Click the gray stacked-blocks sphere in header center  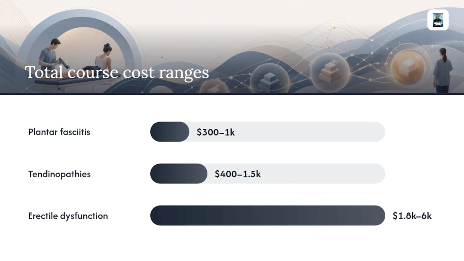pyautogui.click(x=269, y=79)
